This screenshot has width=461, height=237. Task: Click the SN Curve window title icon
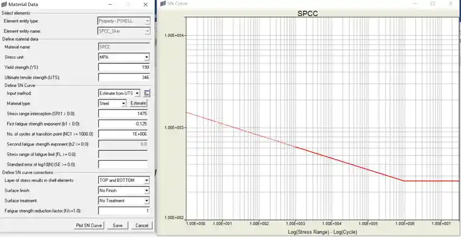click(x=163, y=4)
